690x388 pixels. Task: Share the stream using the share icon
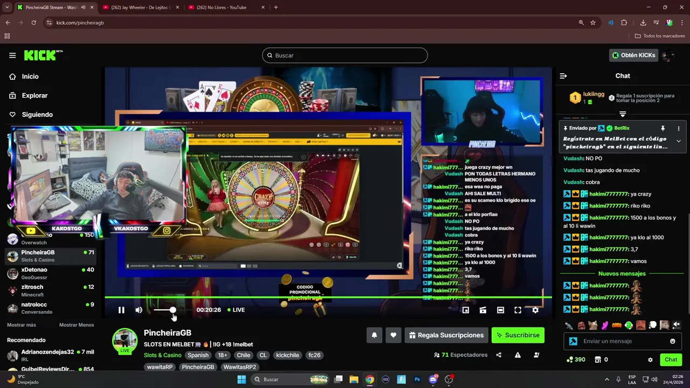coord(499,355)
